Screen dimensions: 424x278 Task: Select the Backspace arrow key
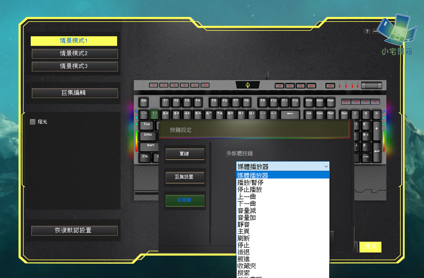[290, 115]
